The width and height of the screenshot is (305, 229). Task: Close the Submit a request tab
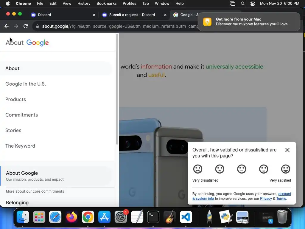[x=165, y=15]
